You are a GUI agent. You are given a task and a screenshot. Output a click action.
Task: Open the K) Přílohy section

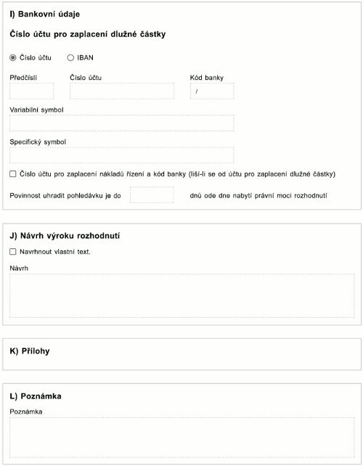[30, 351]
